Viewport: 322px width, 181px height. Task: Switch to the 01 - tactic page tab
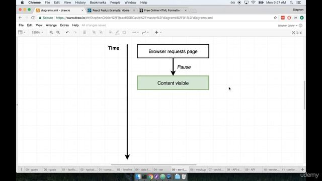[x=70, y=170]
